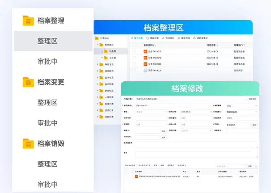Screen dimensions: 271x193
Task: Click the 档案销毁 folder icon
Action: click(28, 143)
